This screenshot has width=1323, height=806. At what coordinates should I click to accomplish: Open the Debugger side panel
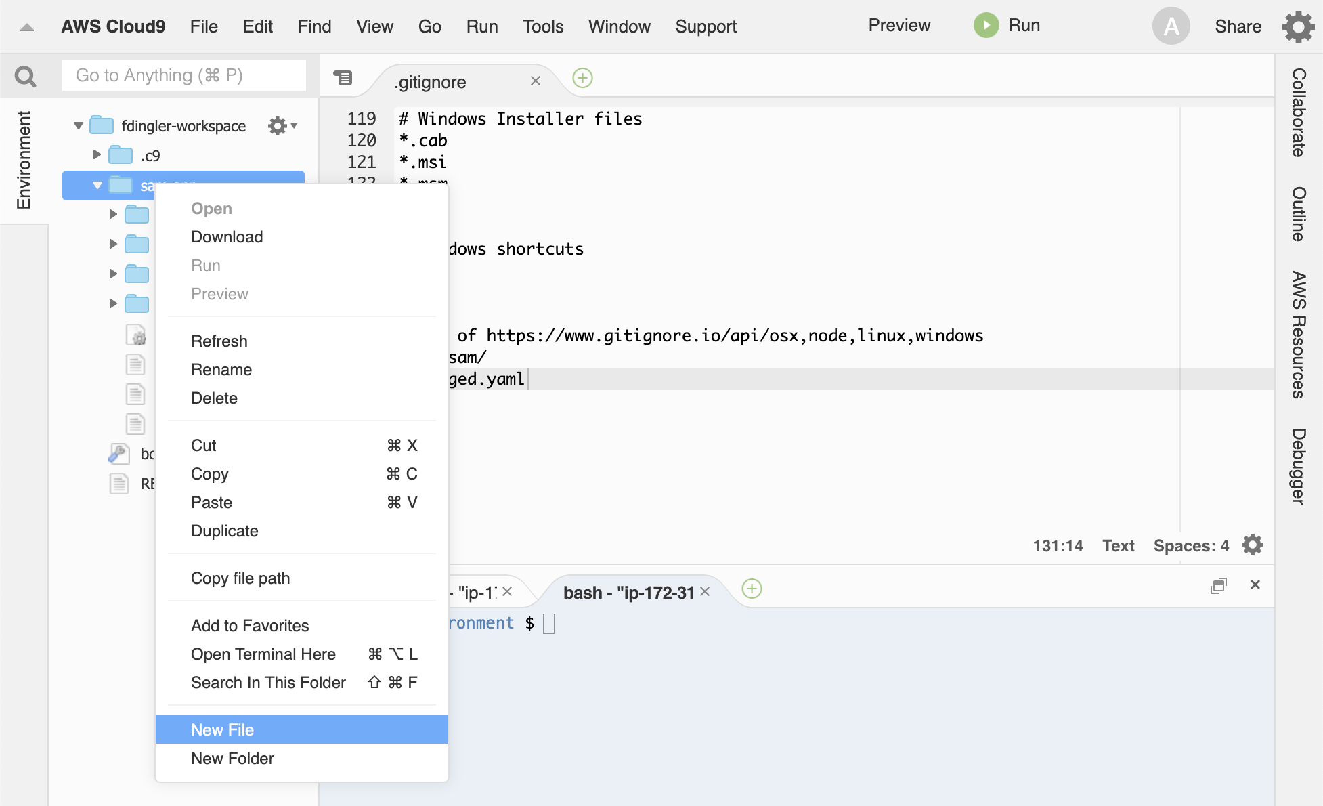(x=1298, y=466)
